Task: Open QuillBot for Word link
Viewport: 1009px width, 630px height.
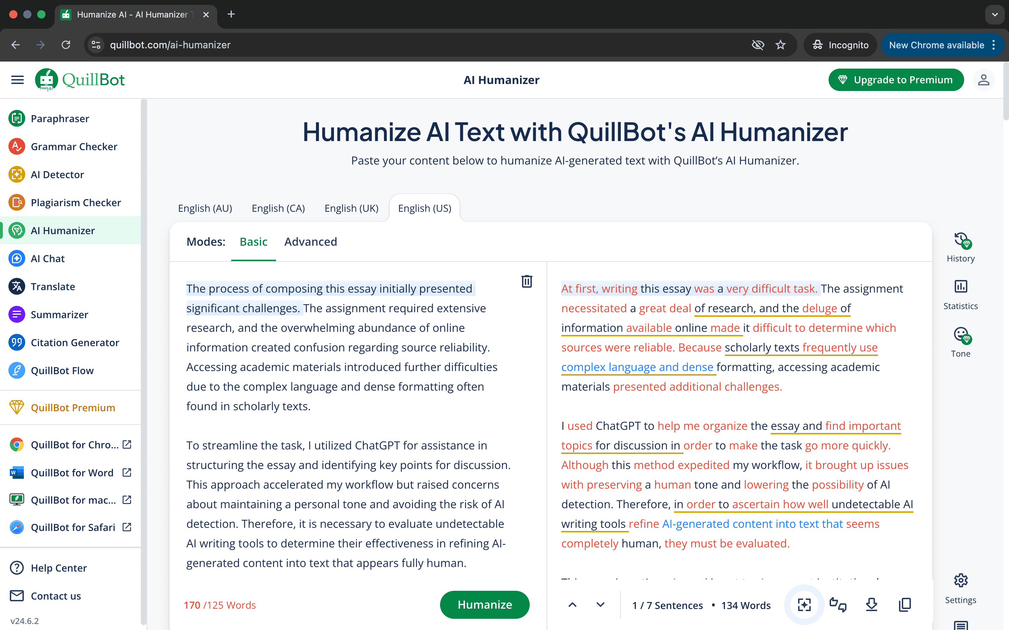Action: [x=70, y=472]
